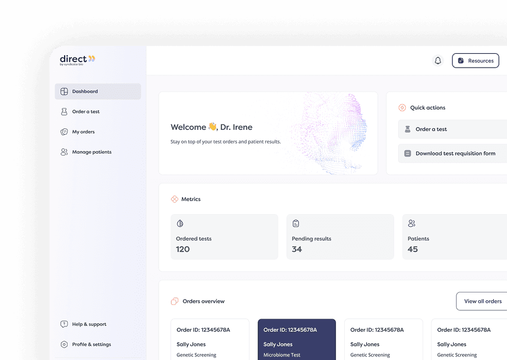Click the Patients people icon
The height and width of the screenshot is (360, 507).
[x=412, y=222]
